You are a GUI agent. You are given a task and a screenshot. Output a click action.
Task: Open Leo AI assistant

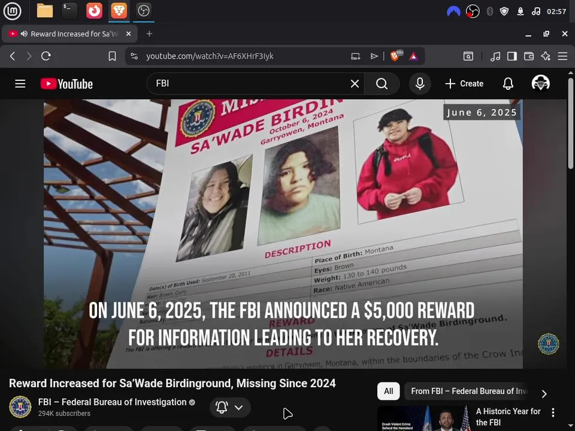pos(546,56)
